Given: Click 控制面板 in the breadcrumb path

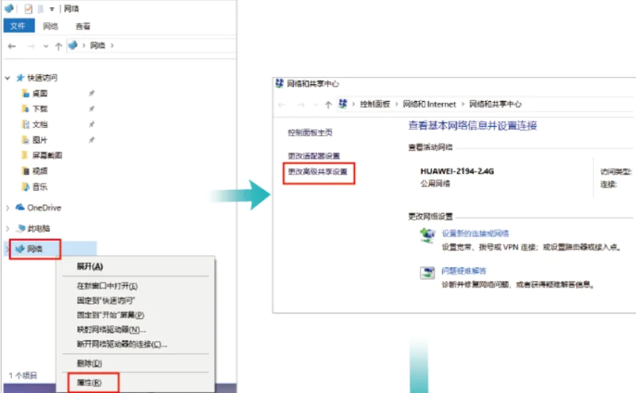Looking at the screenshot, I should (x=376, y=104).
